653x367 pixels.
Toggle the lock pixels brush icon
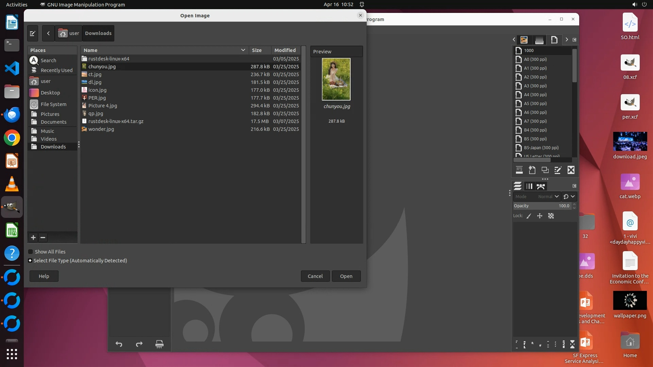click(529, 216)
